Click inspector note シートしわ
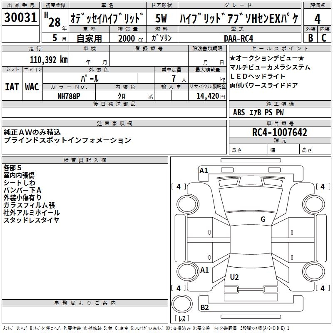Image resolution: width=333 pixels, height=333 pixels. (19, 183)
